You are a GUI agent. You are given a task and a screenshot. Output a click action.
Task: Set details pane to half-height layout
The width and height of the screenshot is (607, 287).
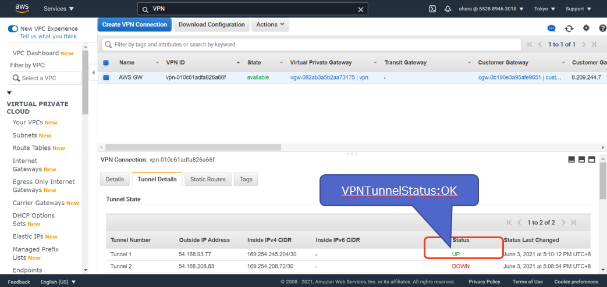coord(581,160)
